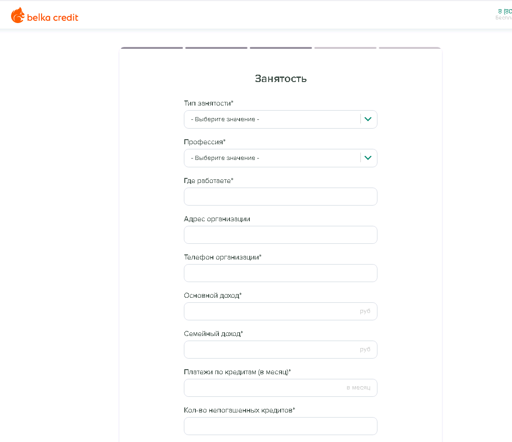This screenshot has width=512, height=442.
Task: Click the chevron arrow in Профессия
Action: pyautogui.click(x=368, y=158)
